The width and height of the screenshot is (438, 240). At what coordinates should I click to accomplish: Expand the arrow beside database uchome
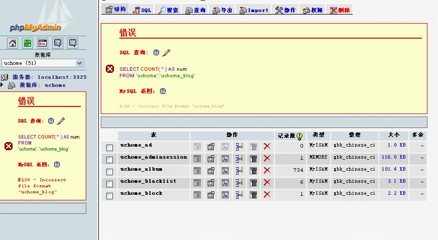(x=2, y=85)
